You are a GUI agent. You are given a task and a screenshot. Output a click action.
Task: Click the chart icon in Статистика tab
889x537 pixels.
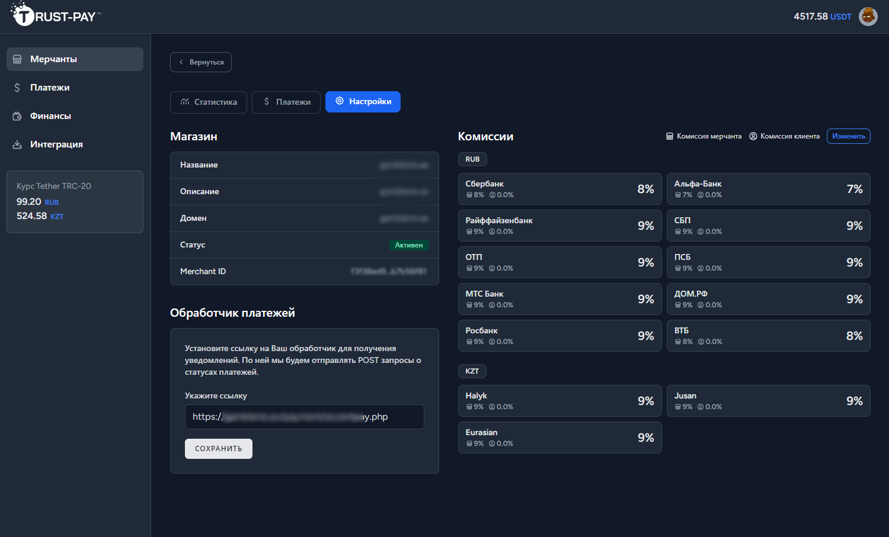185,102
